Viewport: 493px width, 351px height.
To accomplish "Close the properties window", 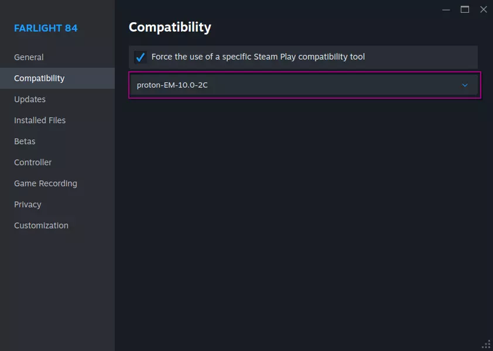I will [x=483, y=9].
